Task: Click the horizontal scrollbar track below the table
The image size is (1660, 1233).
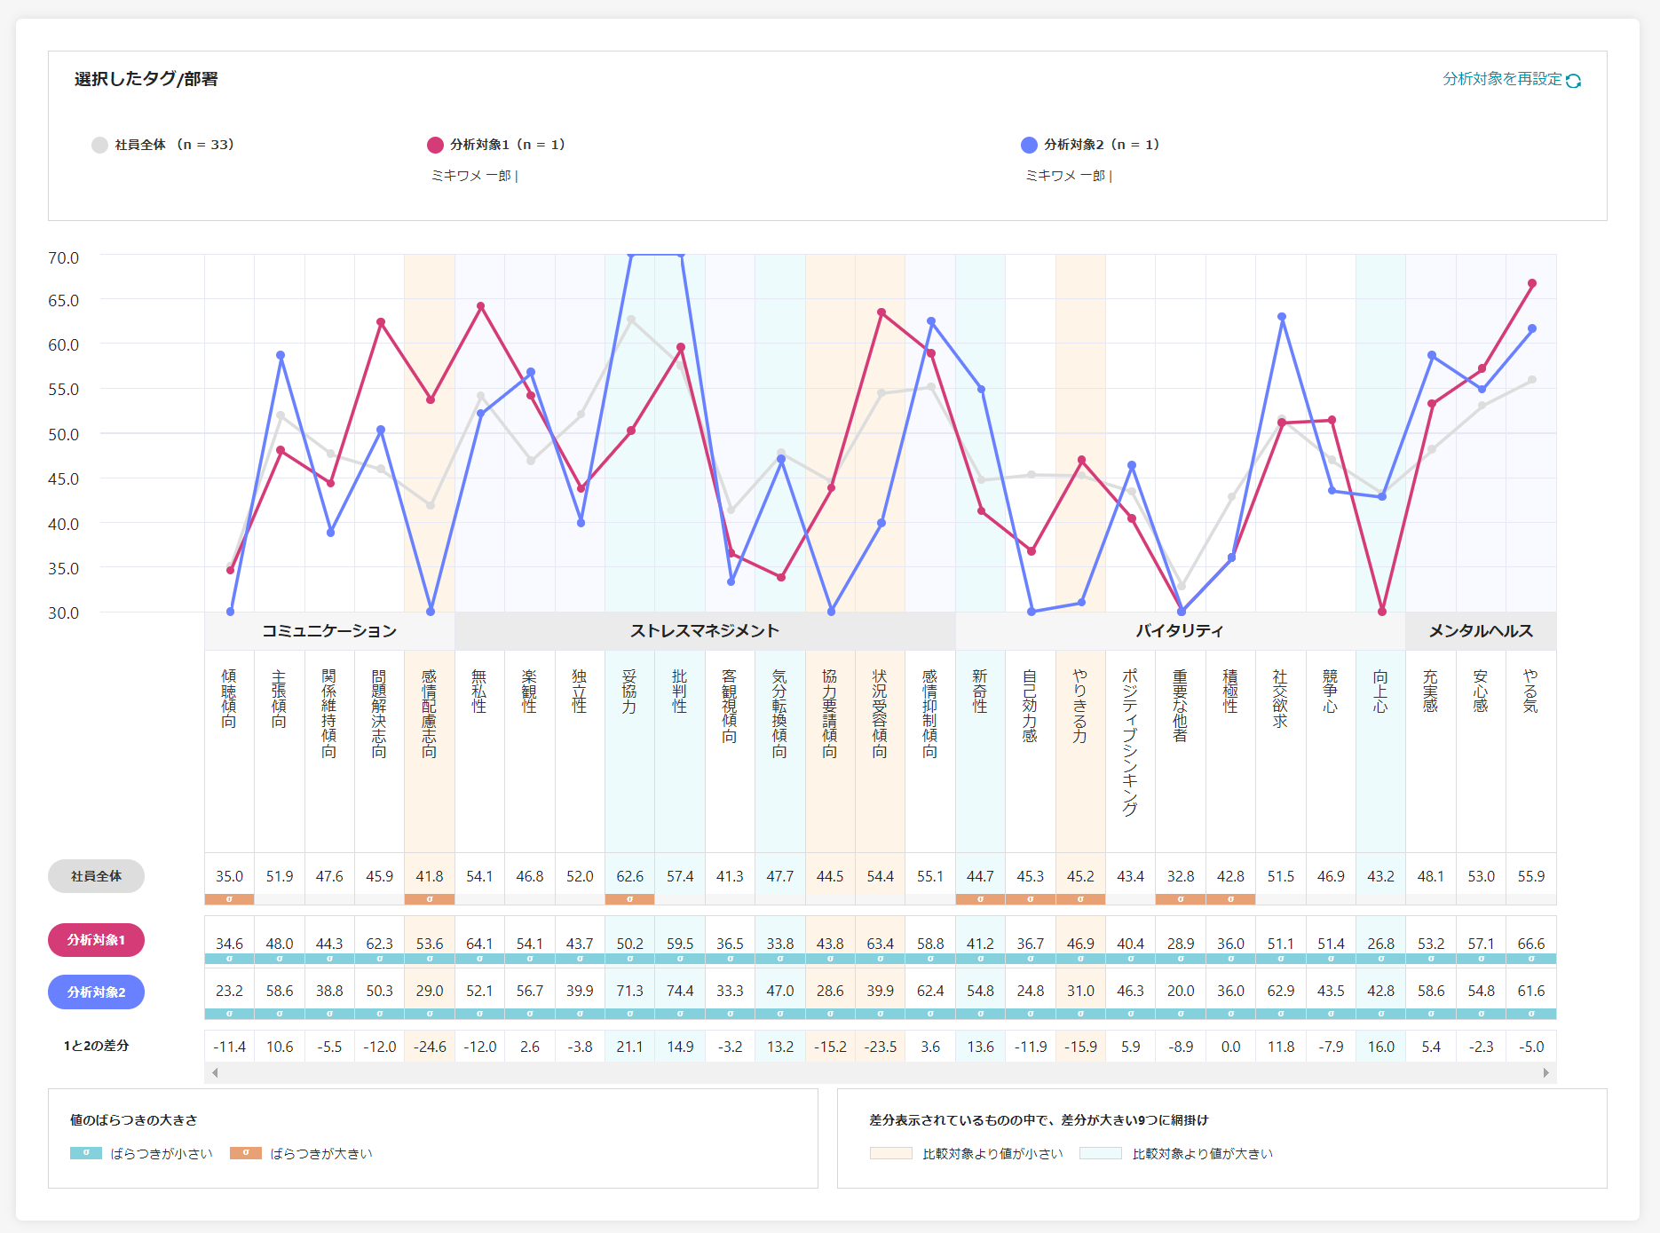Action: (879, 1072)
